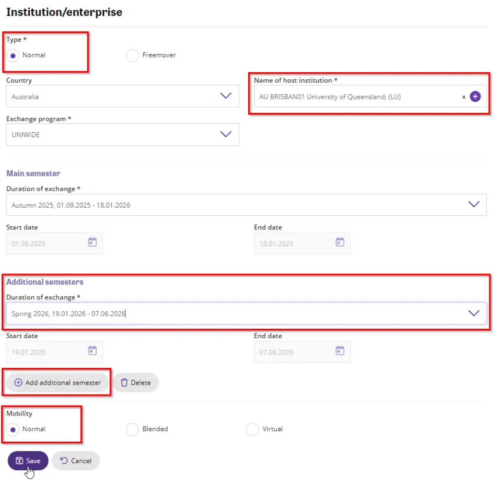Open the Additional semesters duration dropdown
This screenshot has width=494, height=483.
[x=472, y=313]
